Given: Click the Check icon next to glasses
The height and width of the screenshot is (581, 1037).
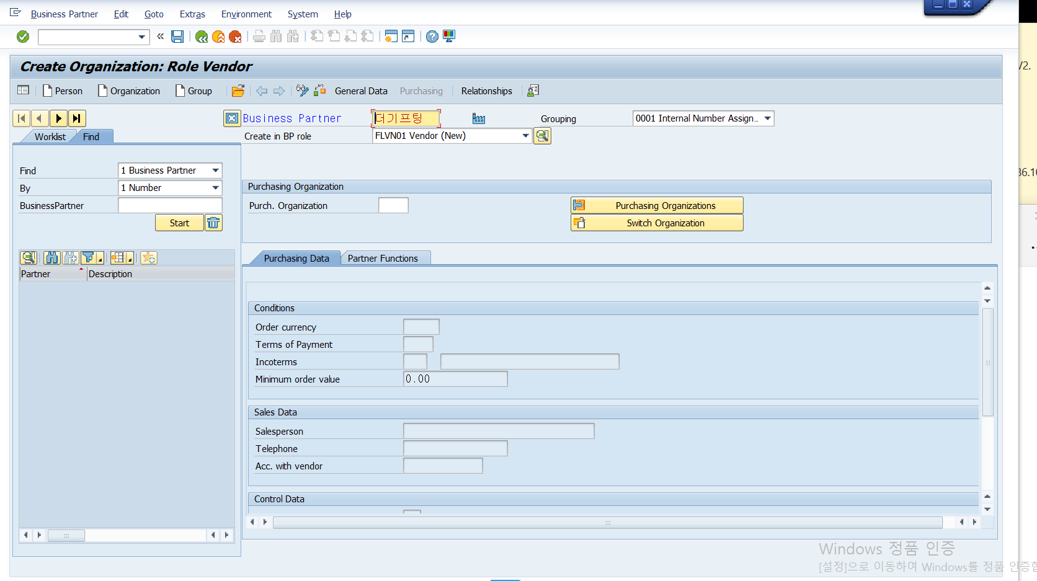Looking at the screenshot, I should (320, 91).
